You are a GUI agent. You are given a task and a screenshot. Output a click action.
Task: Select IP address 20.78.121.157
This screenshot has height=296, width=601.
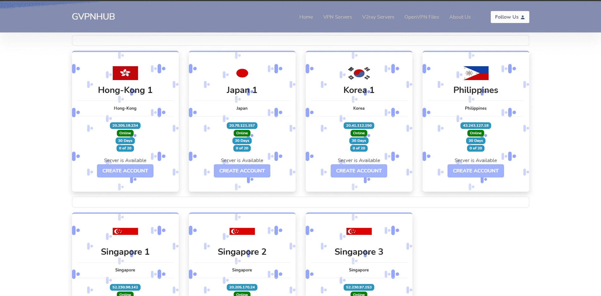242,125
